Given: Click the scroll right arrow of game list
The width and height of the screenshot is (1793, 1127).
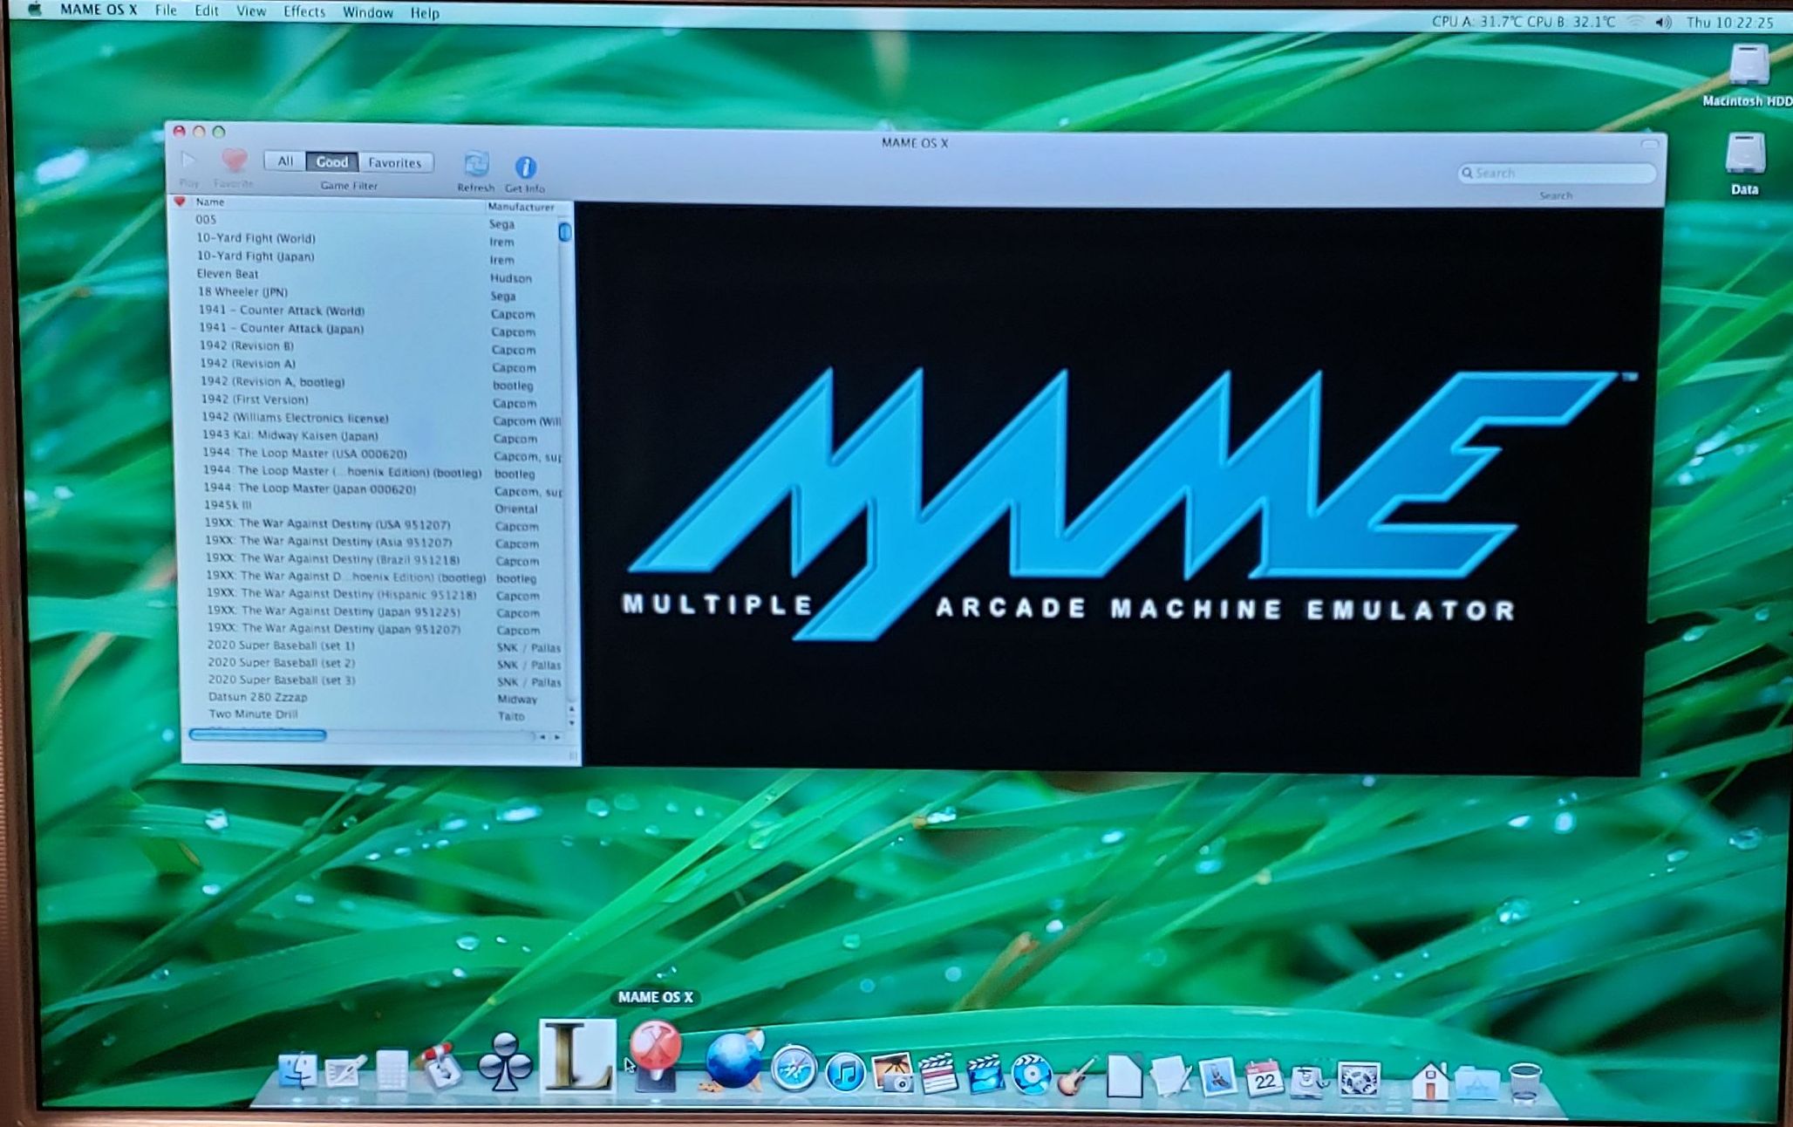Looking at the screenshot, I should [557, 738].
